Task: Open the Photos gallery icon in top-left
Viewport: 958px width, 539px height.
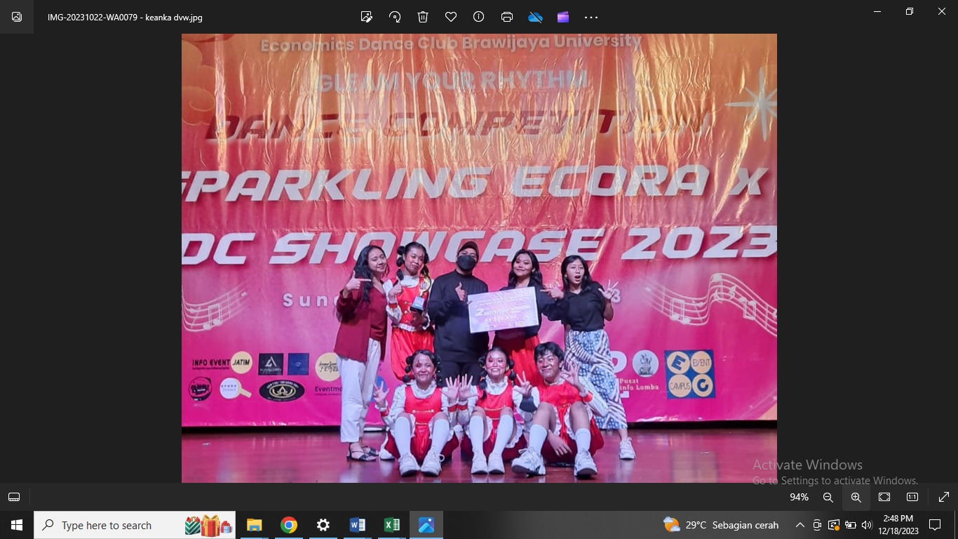Action: click(x=17, y=17)
